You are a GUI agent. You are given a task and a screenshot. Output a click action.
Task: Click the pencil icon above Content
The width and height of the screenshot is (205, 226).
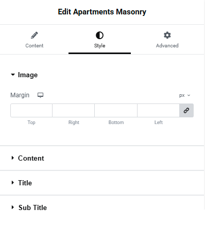[35, 35]
